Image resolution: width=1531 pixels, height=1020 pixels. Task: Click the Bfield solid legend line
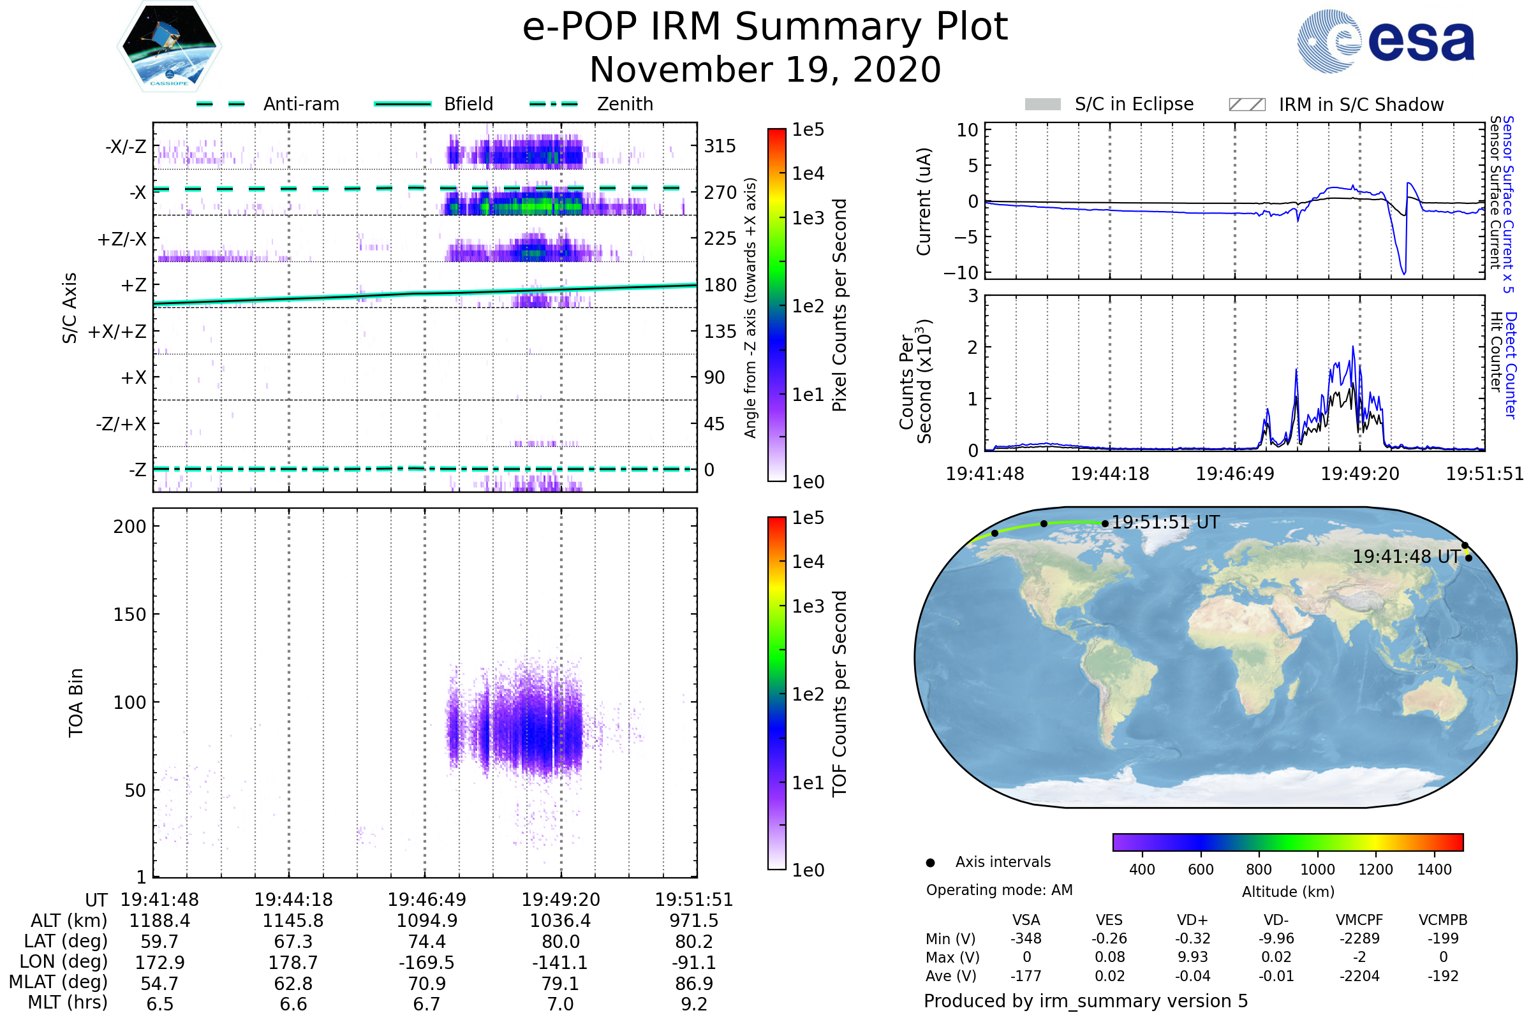pos(403,104)
